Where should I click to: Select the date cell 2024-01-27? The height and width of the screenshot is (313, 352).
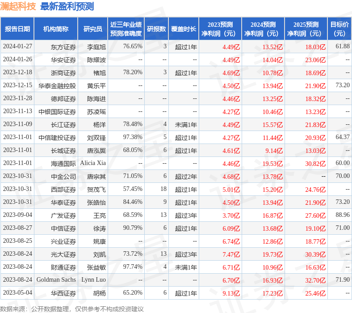pyautogui.click(x=17, y=47)
